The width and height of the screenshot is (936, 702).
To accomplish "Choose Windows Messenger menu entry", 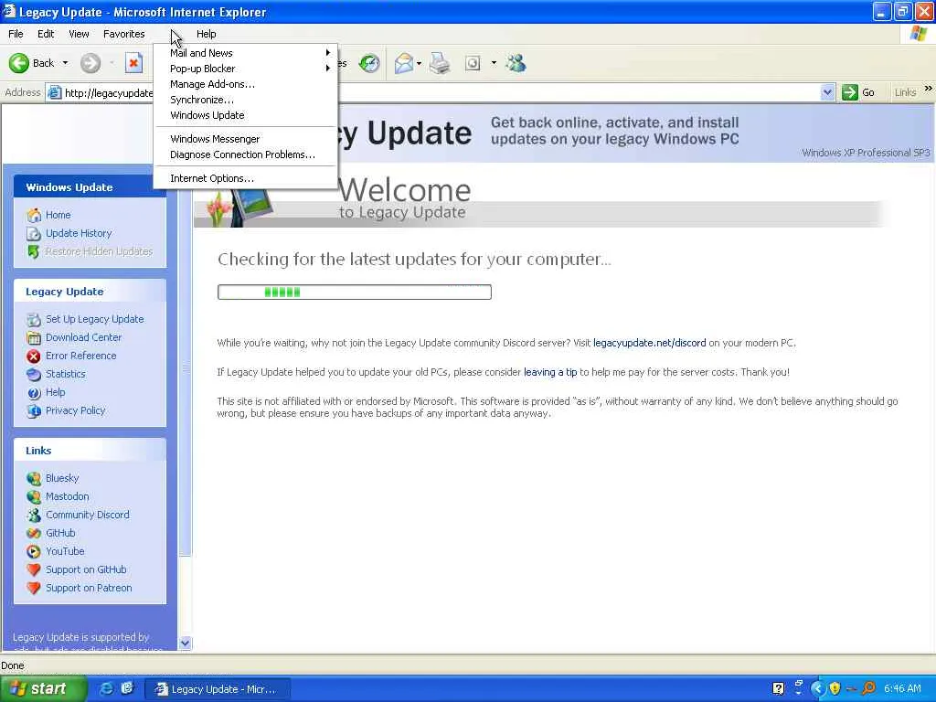I will pos(246,139).
